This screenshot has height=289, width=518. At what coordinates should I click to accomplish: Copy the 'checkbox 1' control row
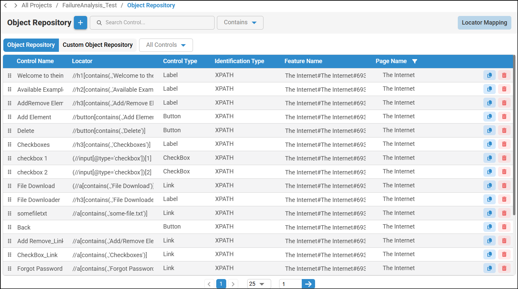489,158
